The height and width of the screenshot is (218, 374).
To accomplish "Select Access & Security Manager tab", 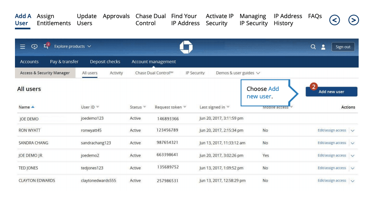I will click(x=45, y=73).
